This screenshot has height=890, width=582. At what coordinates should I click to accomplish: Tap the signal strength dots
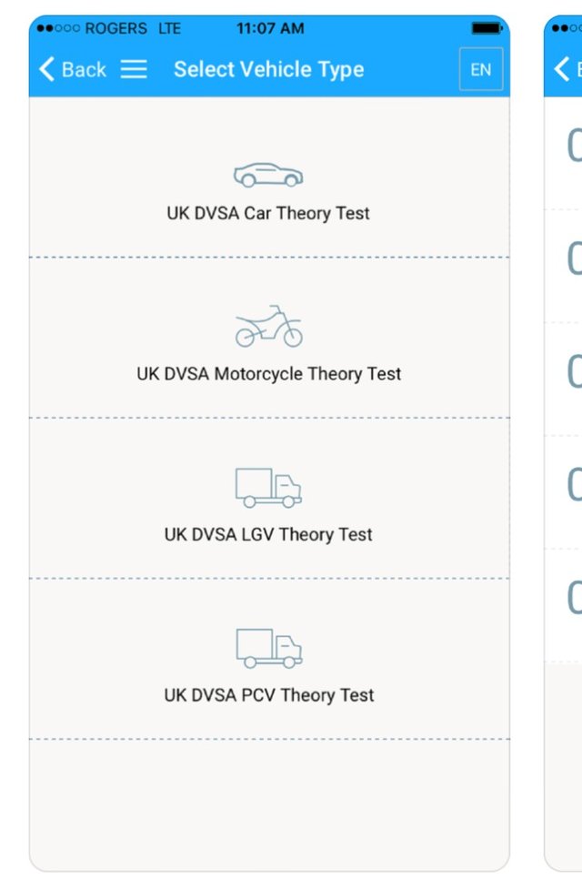(58, 28)
